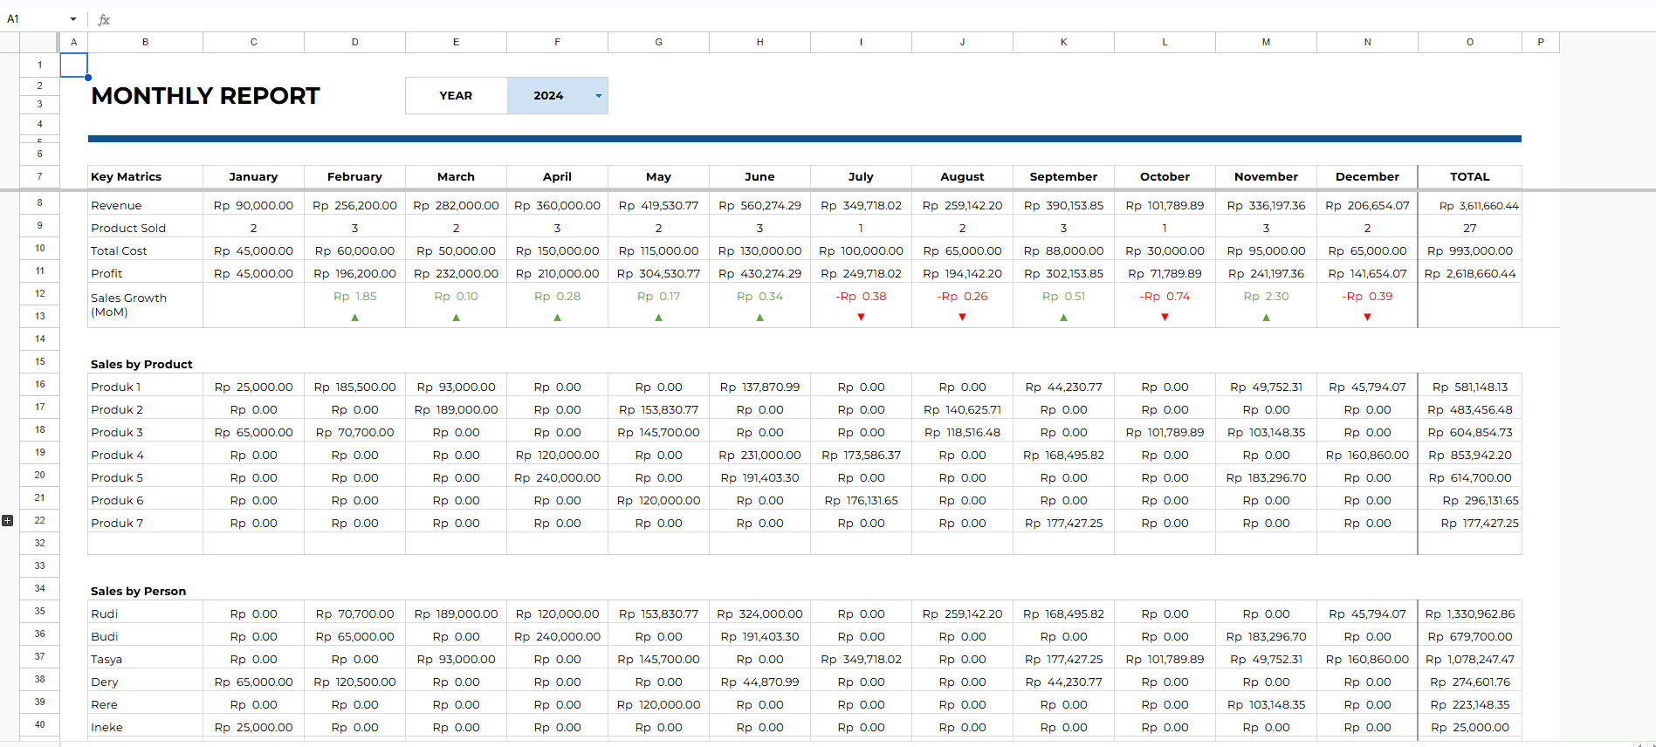This screenshot has height=747, width=1656.
Task: Select row 16 header
Action: click(39, 384)
